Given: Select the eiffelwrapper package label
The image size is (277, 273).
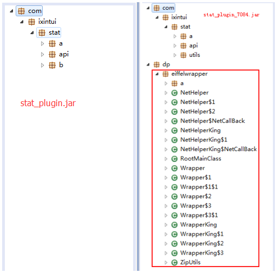Looking at the screenshot, I should [189, 74].
